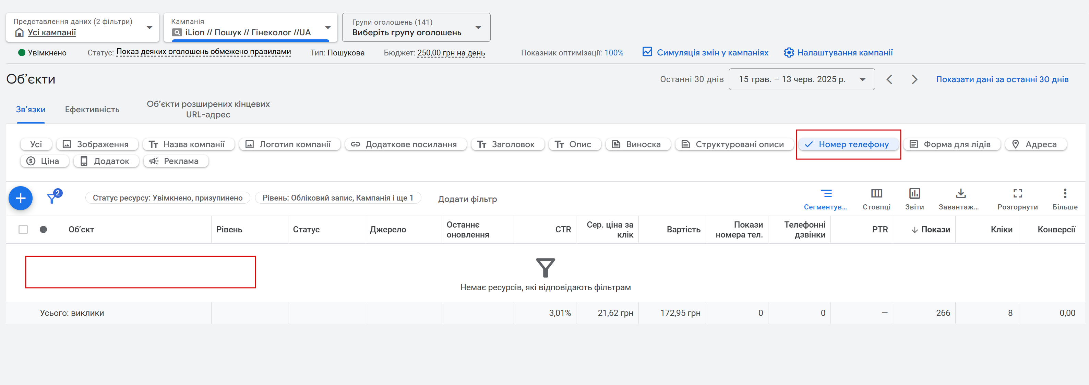Image resolution: width=1089 pixels, height=385 pixels.
Task: Click the blue plus add button
Action: [20, 198]
